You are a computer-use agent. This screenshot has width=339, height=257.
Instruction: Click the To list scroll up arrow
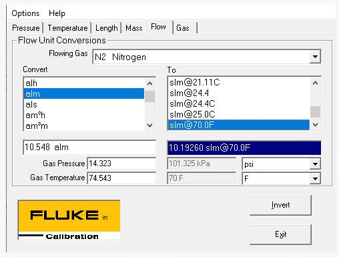point(315,83)
